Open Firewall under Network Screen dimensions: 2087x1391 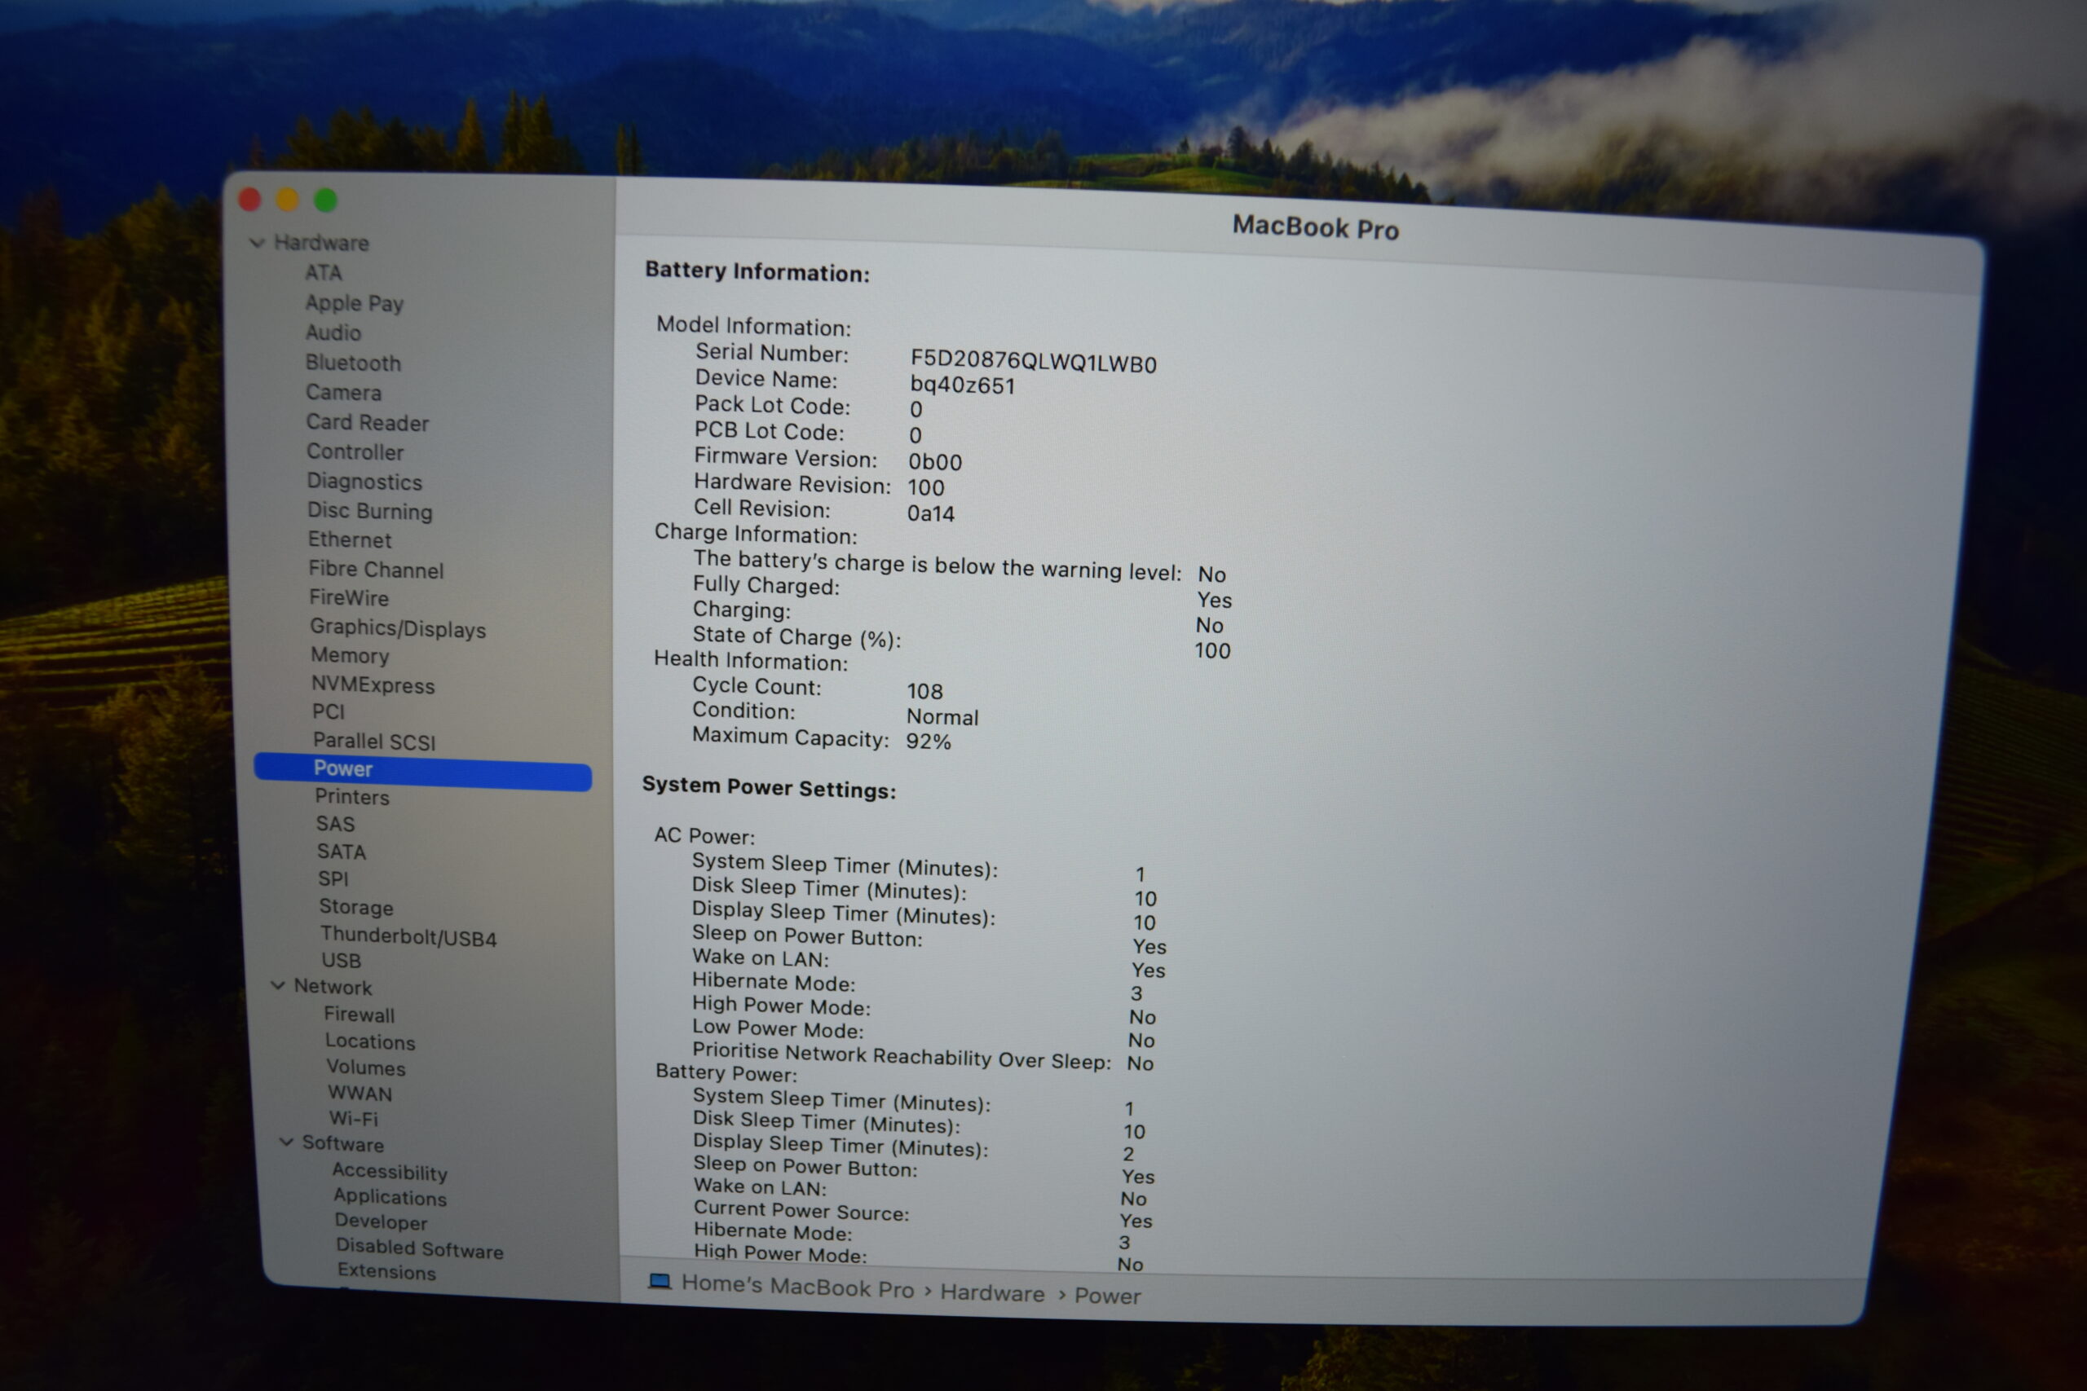(x=360, y=1014)
